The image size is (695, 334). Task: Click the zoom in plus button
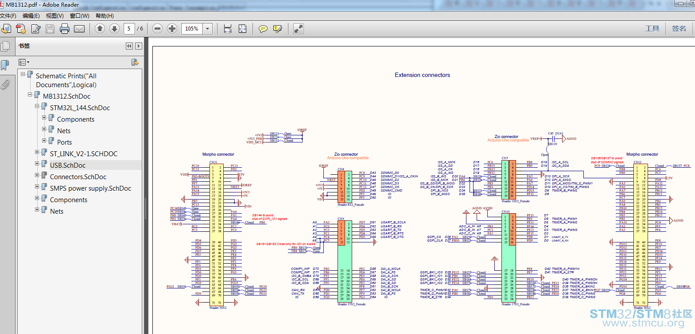tap(172, 29)
